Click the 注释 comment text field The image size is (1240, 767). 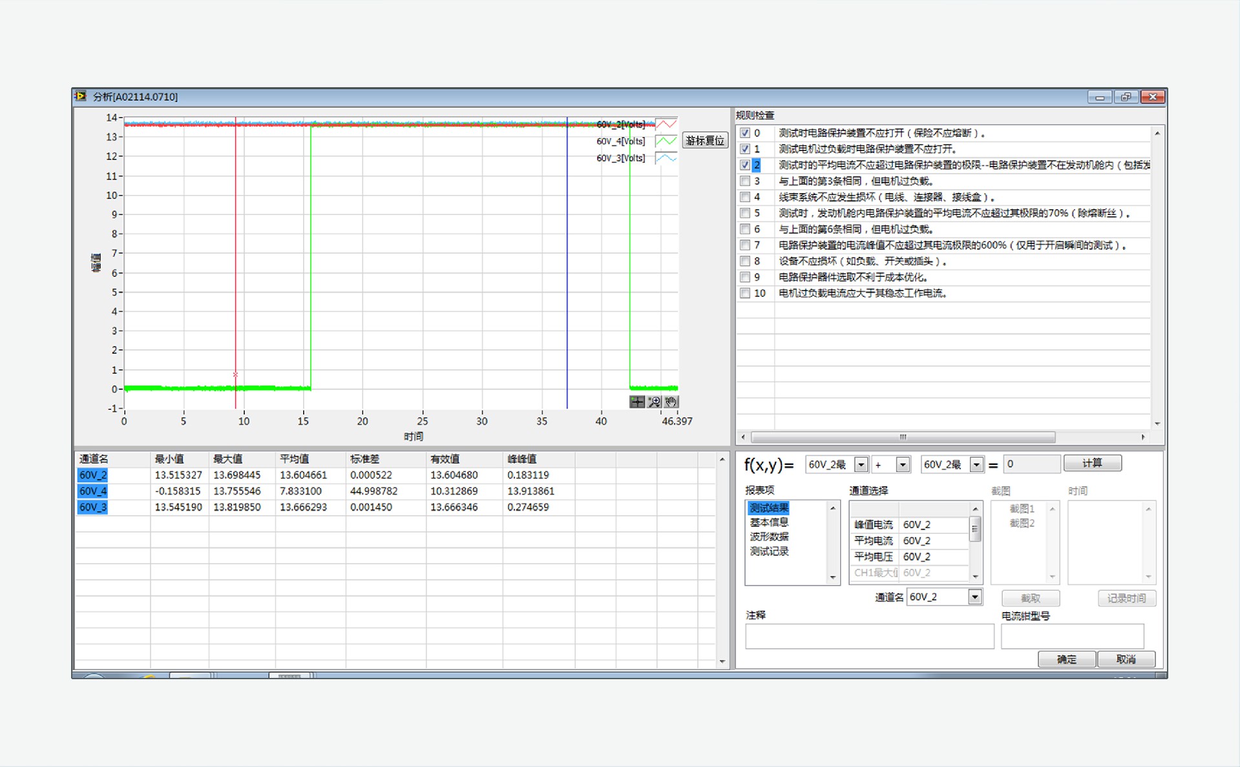(869, 636)
